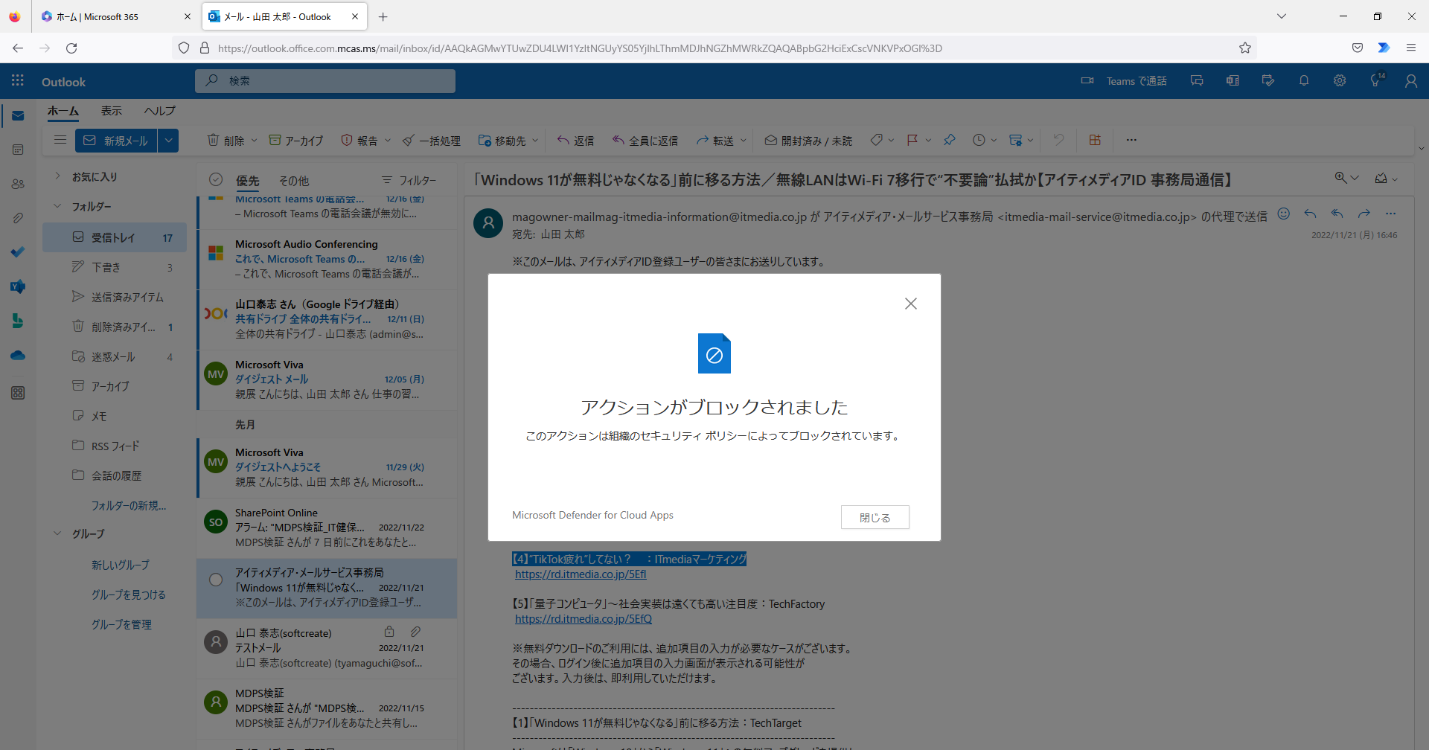Select checkbox circle on アイティメディア message
Viewport: 1429px width, 750px height.
[x=216, y=580]
